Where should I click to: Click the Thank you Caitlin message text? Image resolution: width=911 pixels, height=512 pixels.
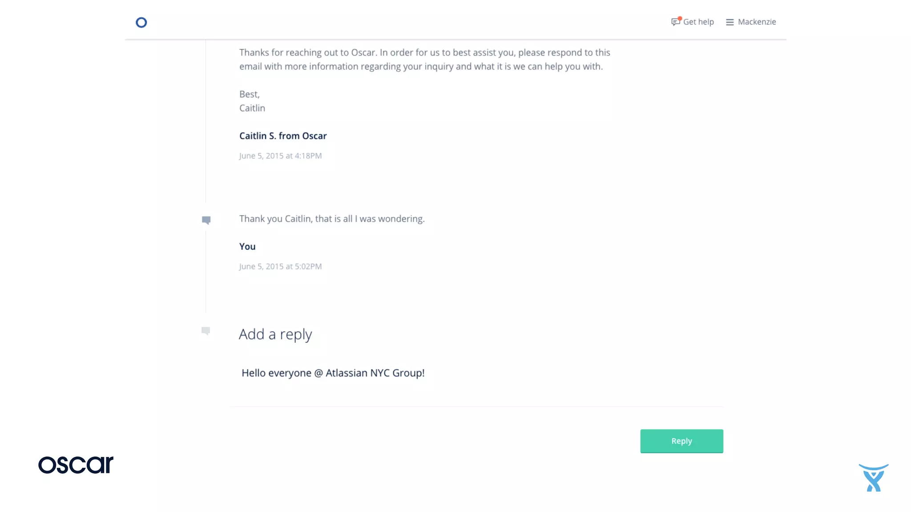point(332,219)
